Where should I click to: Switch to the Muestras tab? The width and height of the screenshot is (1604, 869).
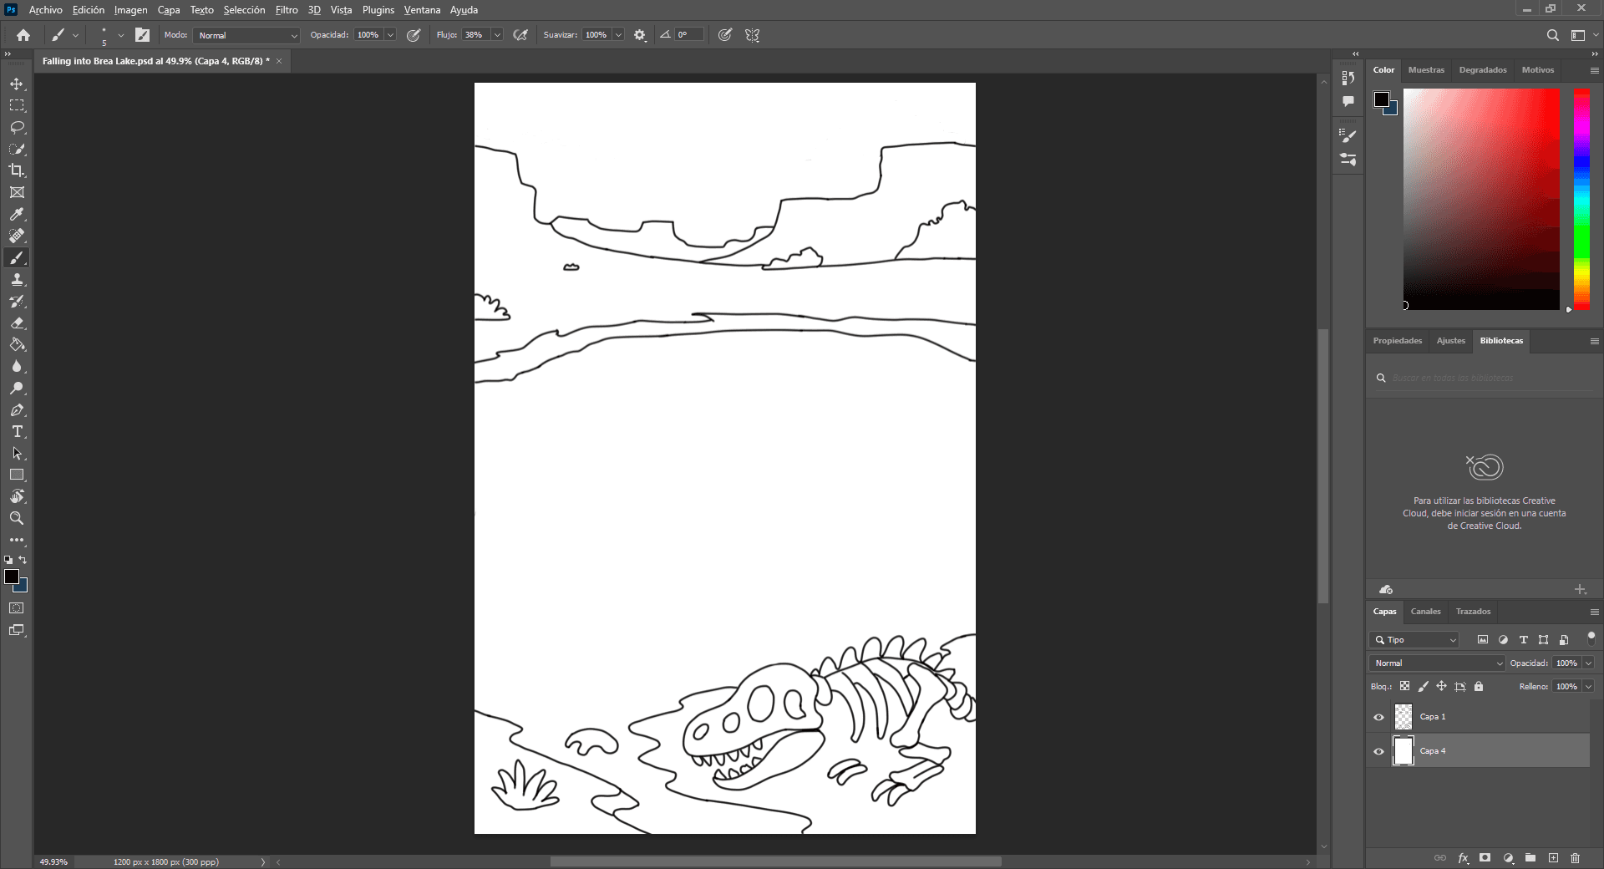click(1426, 70)
